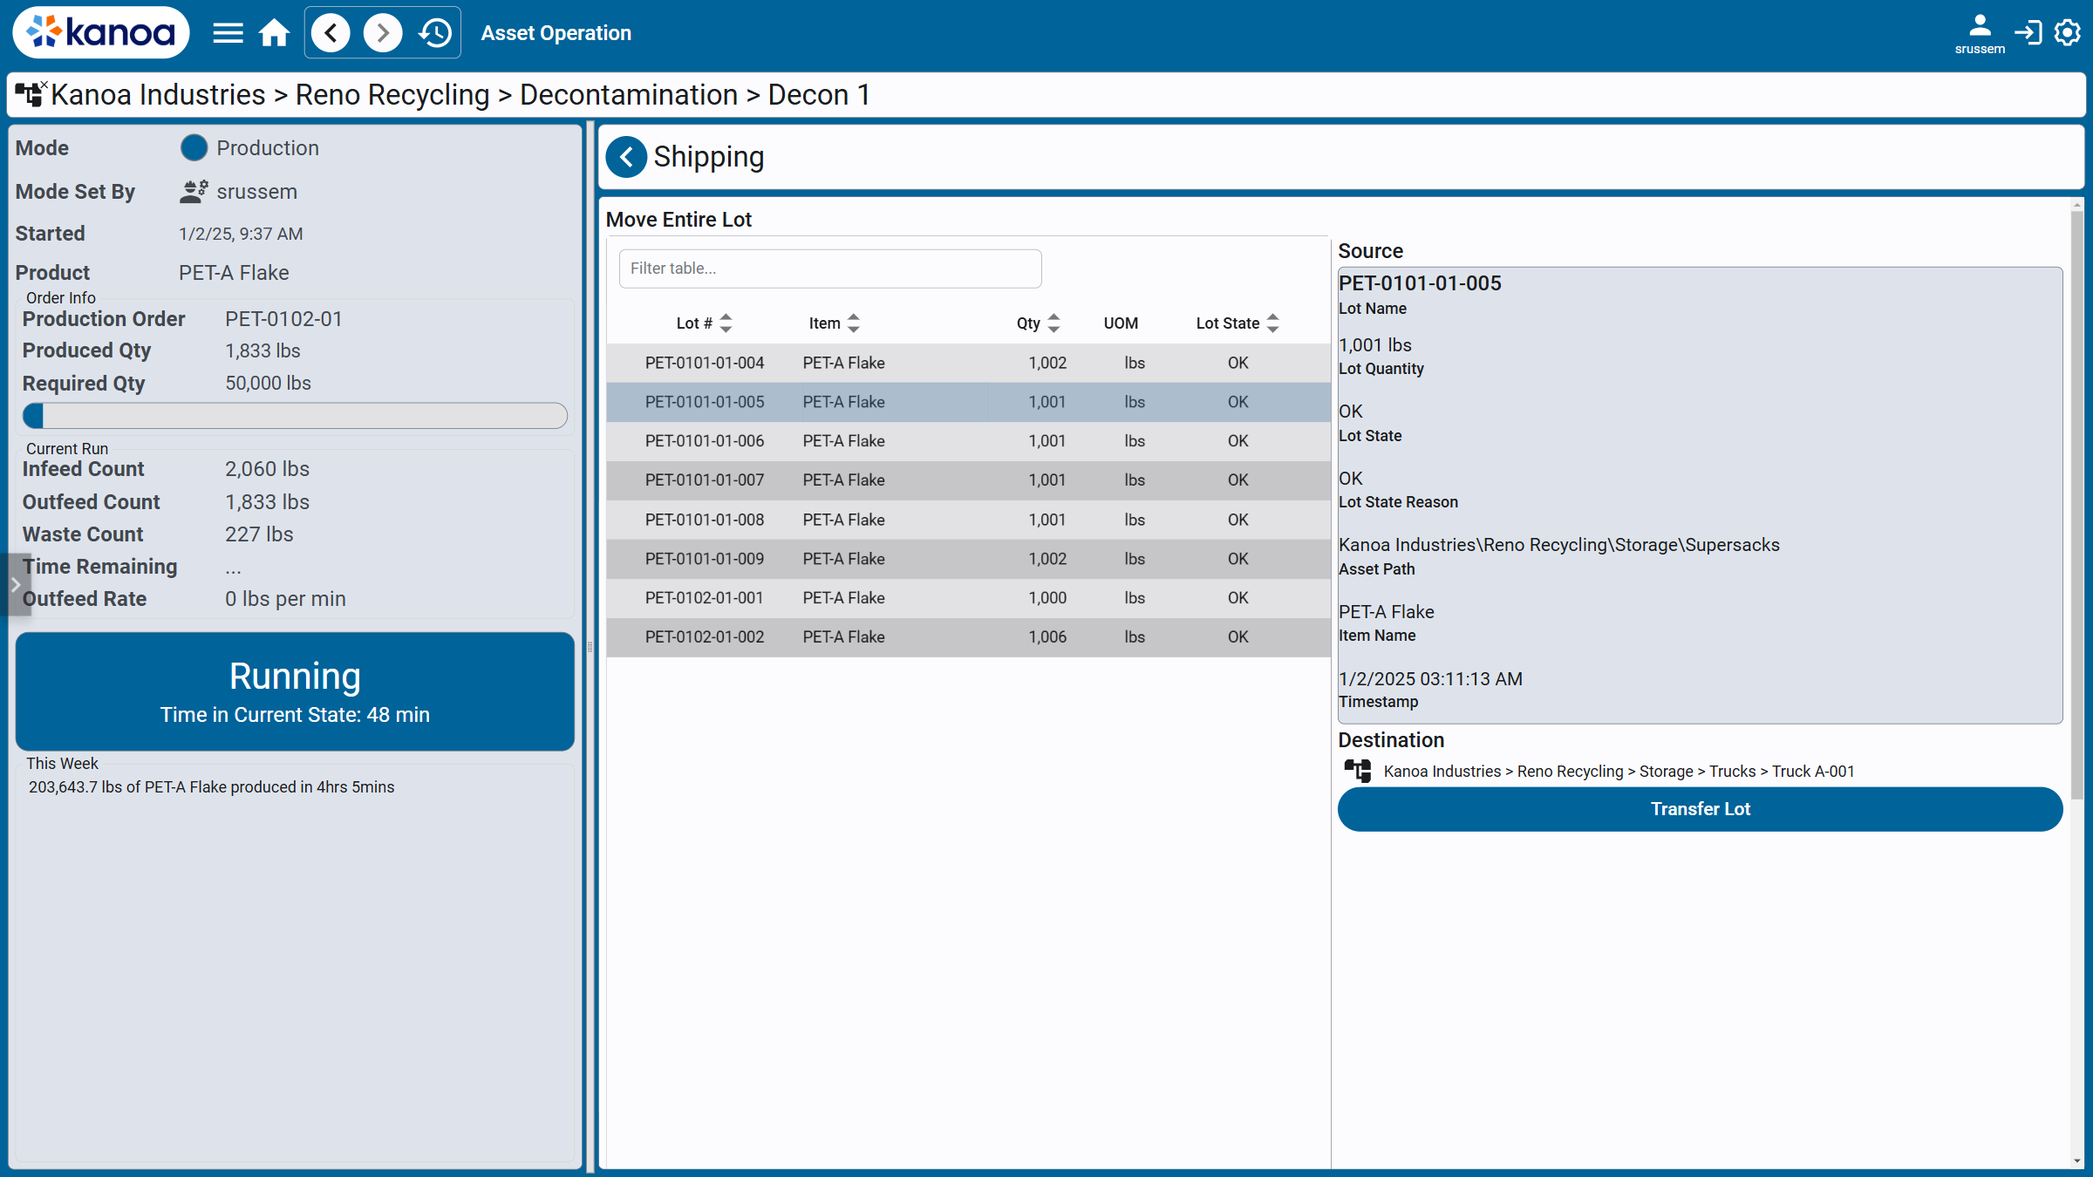The width and height of the screenshot is (2093, 1177).
Task: Click the Production Order value PET-0102-01
Action: pyautogui.click(x=283, y=319)
